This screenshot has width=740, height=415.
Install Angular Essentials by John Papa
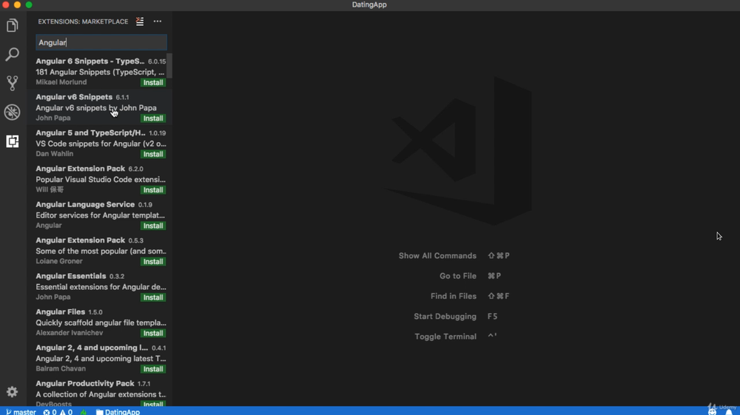pos(153,297)
